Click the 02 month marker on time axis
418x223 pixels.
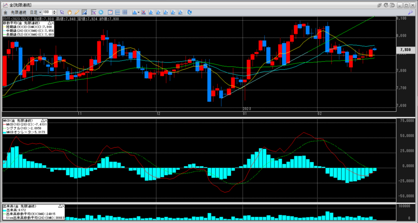point(320,114)
